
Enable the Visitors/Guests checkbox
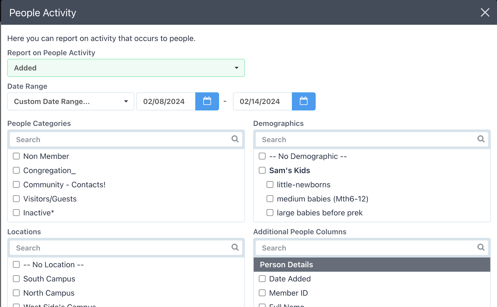pyautogui.click(x=16, y=199)
